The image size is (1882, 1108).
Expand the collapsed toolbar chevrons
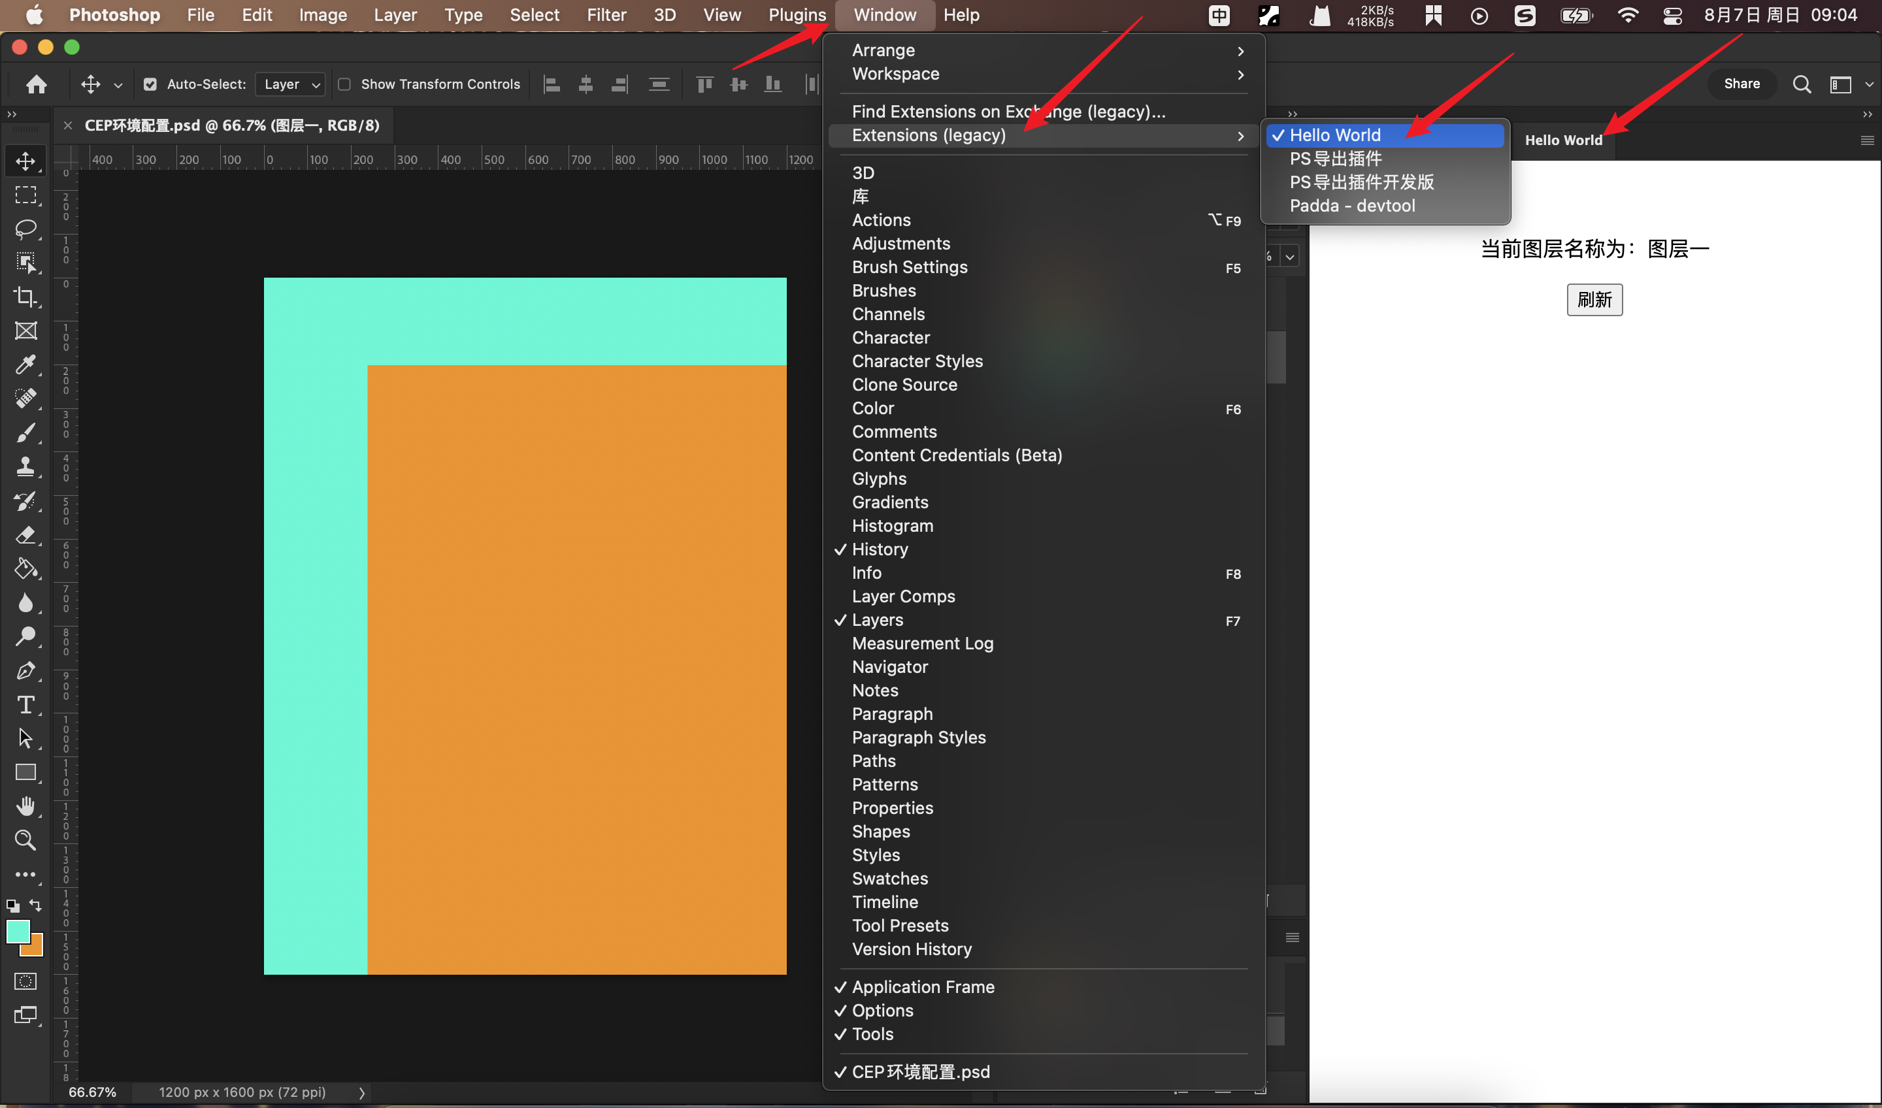11,114
